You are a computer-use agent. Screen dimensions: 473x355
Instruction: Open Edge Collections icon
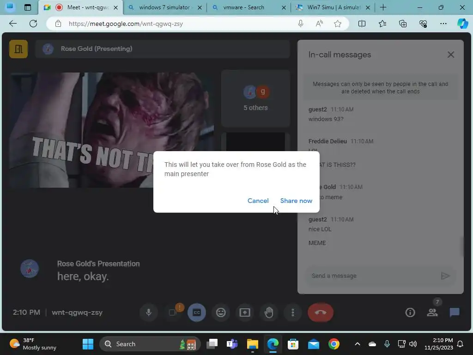click(x=403, y=24)
